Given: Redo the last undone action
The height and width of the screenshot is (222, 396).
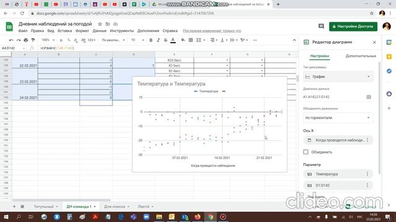Looking at the screenshot, I should pos(19,40).
